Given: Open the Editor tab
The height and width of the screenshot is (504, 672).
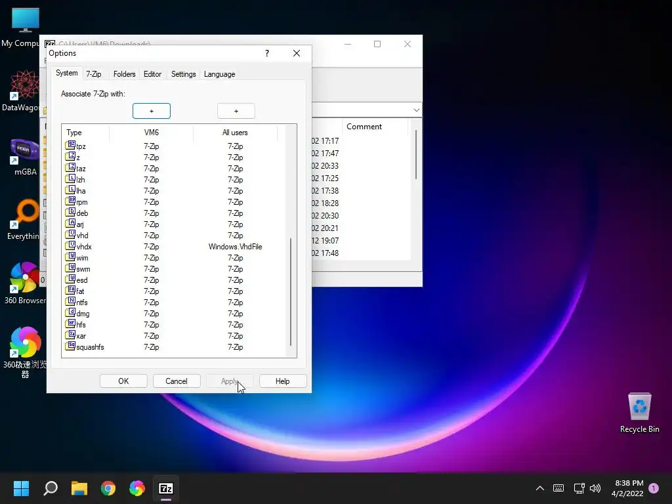Looking at the screenshot, I should [x=152, y=74].
